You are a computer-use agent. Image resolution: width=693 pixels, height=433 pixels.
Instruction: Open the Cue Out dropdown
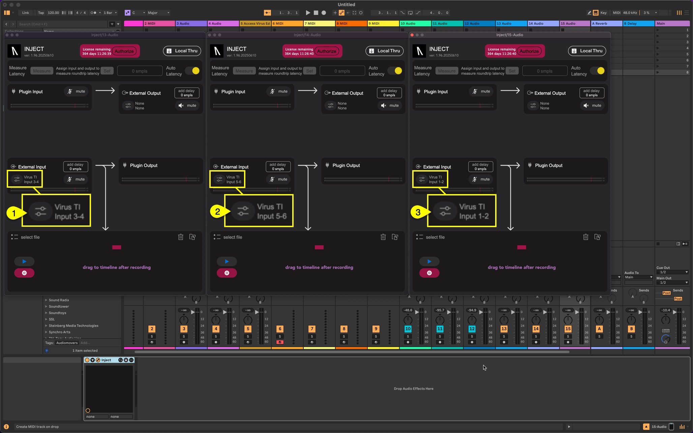(x=672, y=272)
